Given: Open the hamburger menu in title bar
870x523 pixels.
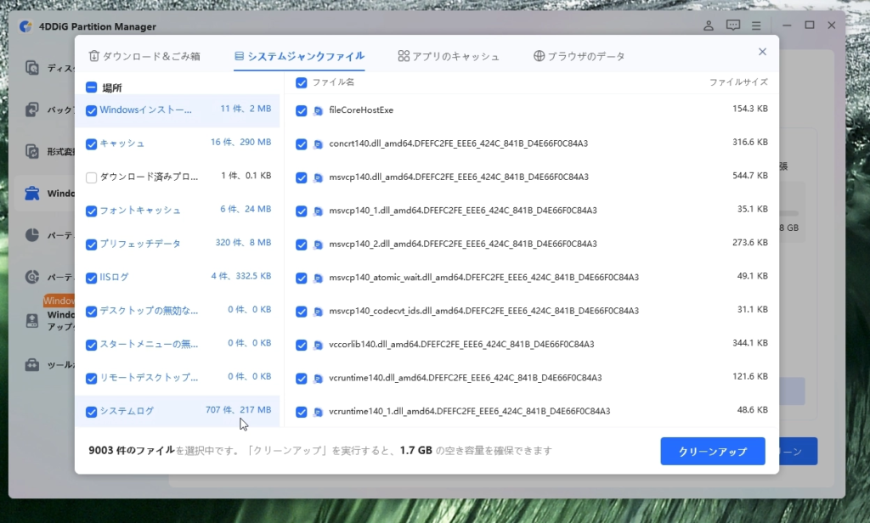Looking at the screenshot, I should click(755, 25).
